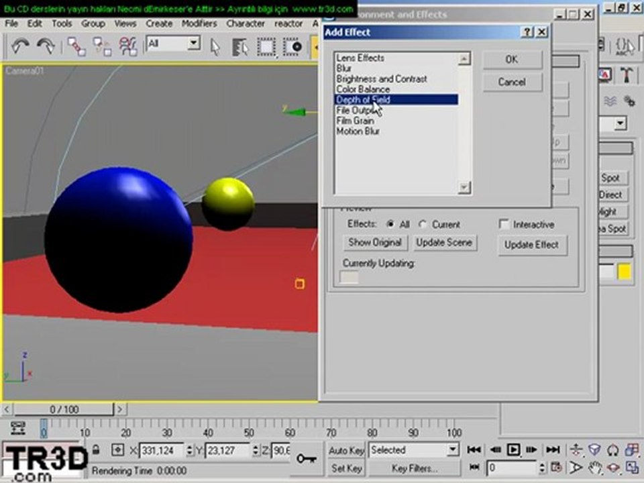Open the Modifiers menu
This screenshot has width=644, height=483.
click(199, 24)
